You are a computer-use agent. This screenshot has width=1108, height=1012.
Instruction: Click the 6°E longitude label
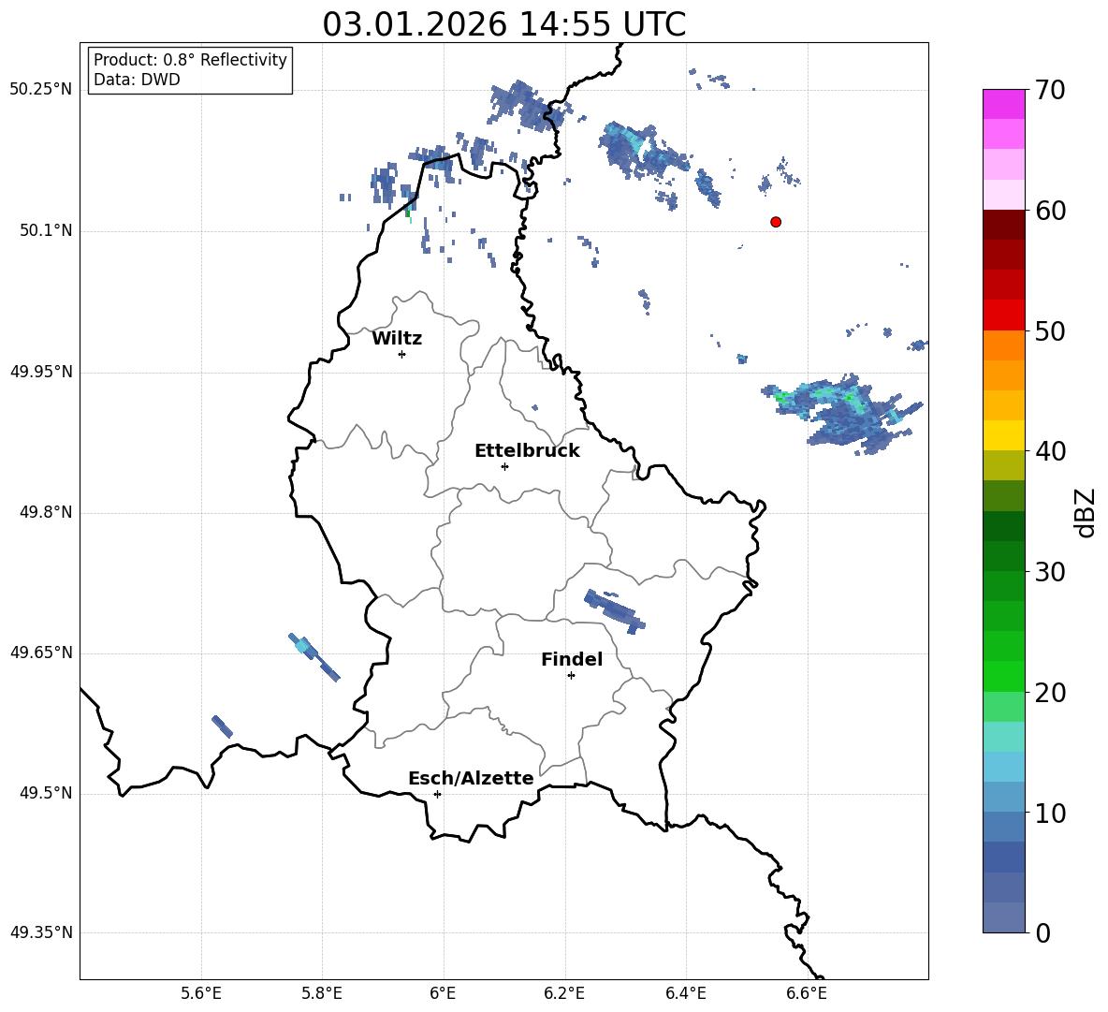coord(443,993)
